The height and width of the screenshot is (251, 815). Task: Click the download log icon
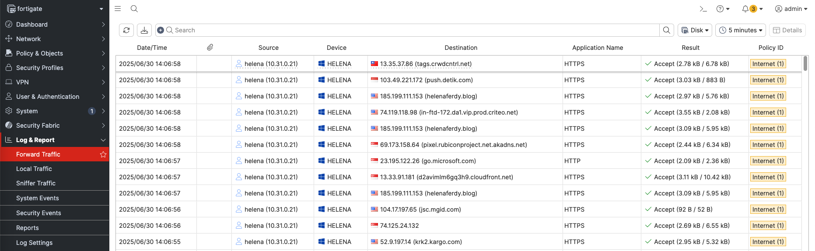click(x=144, y=30)
